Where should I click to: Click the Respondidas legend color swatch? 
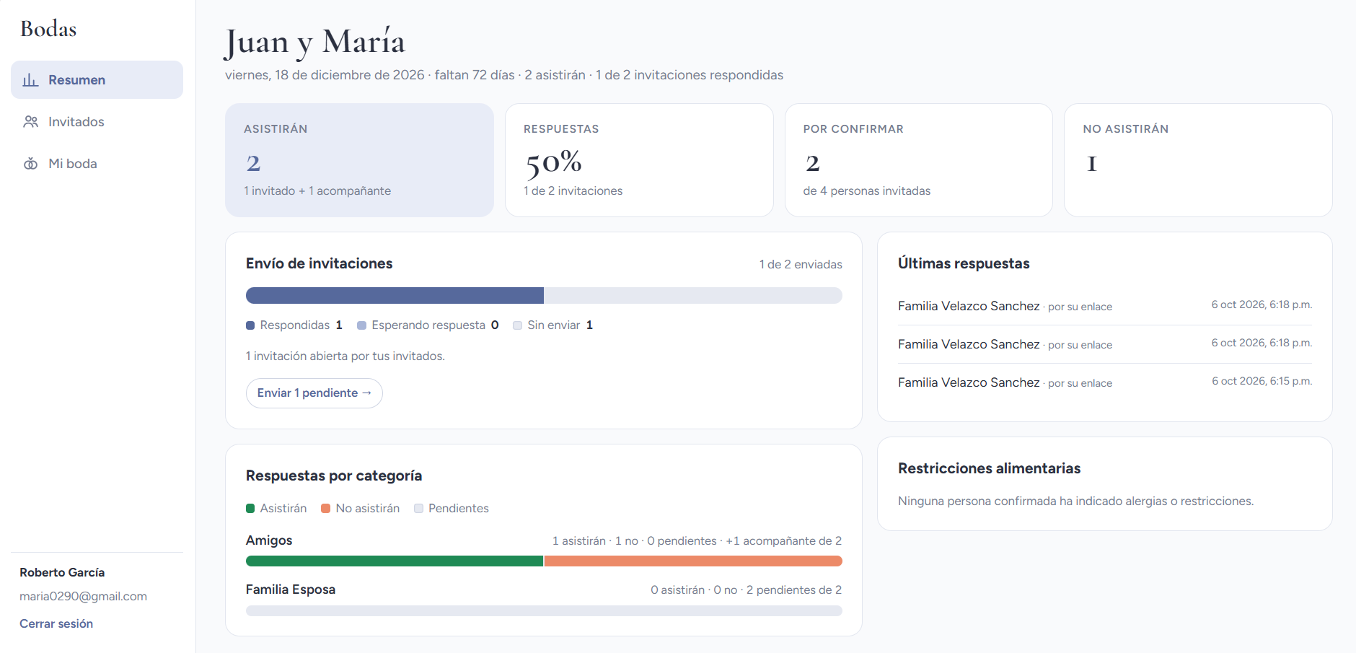click(250, 325)
